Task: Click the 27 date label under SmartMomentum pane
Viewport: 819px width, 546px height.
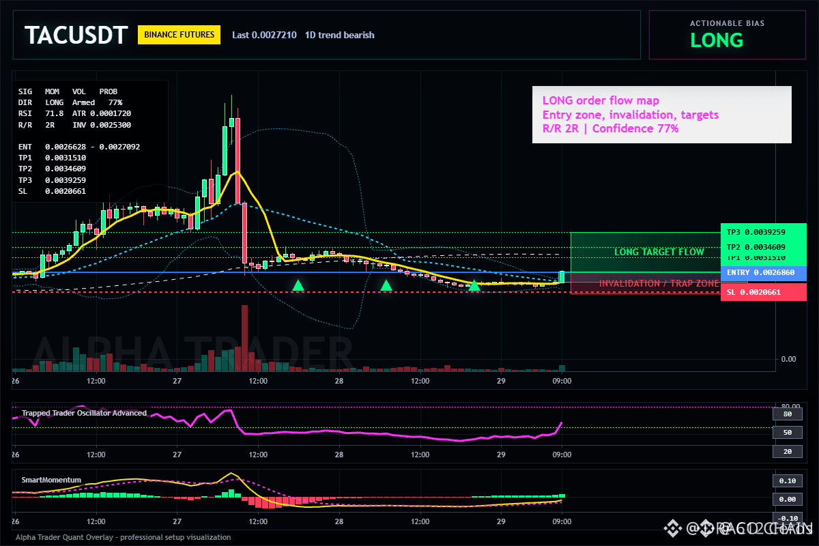Action: point(177,521)
